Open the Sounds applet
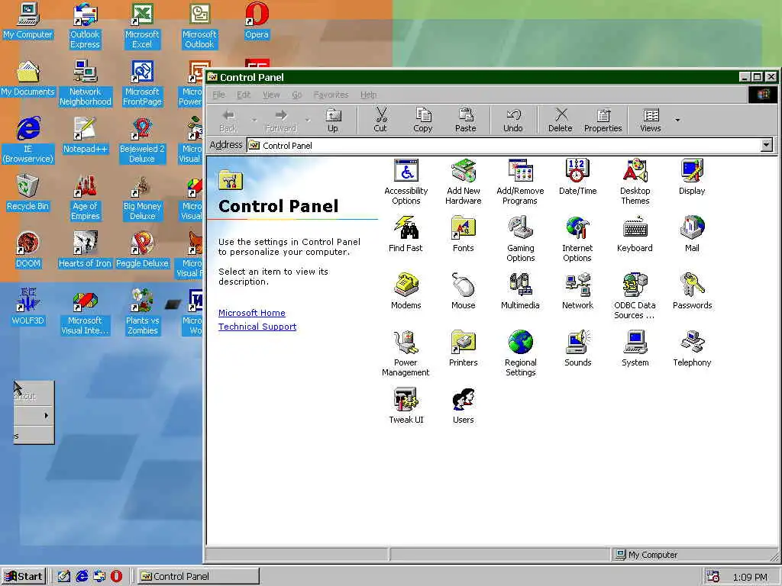Image resolution: width=782 pixels, height=586 pixels. pyautogui.click(x=577, y=349)
